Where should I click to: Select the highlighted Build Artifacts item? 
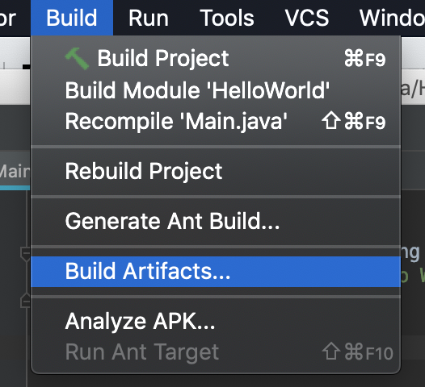pyautogui.click(x=216, y=271)
